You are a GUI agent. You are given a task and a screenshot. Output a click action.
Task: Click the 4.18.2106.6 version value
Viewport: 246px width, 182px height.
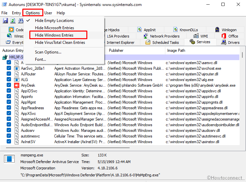pyautogui.click(x=107, y=168)
